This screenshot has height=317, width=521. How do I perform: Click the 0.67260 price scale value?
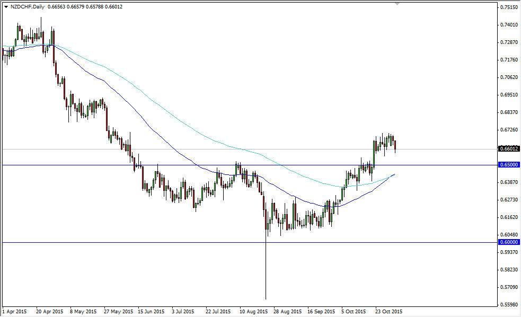(509, 129)
